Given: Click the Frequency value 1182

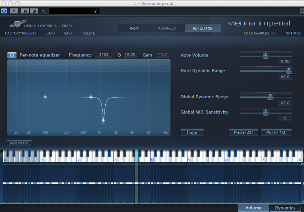Looking at the screenshot, I should tap(104, 55).
